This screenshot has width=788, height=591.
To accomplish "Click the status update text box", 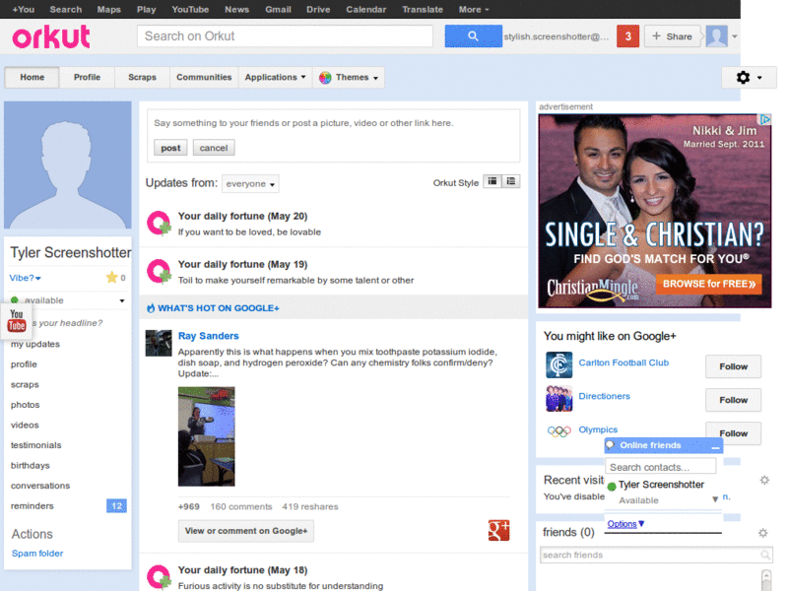I will click(x=333, y=123).
